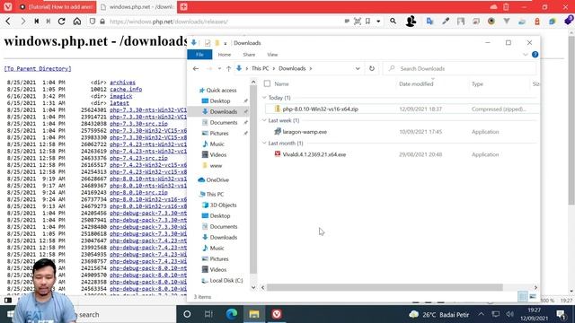
Task: Open Microsoft Edge from taskbar
Action: [x=232, y=314]
